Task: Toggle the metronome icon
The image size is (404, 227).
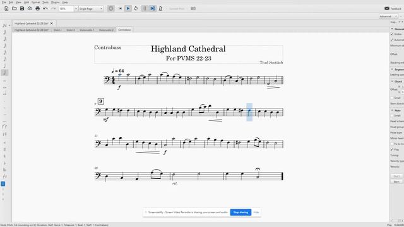Action: click(160, 8)
